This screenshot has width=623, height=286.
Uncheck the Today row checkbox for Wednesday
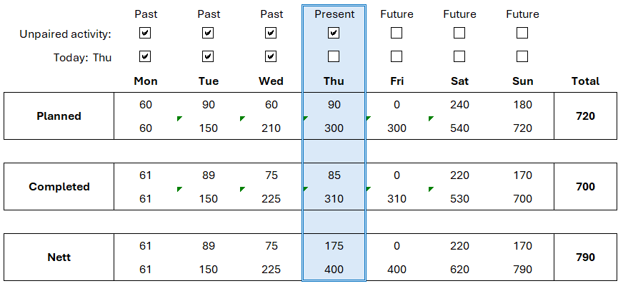click(x=271, y=57)
